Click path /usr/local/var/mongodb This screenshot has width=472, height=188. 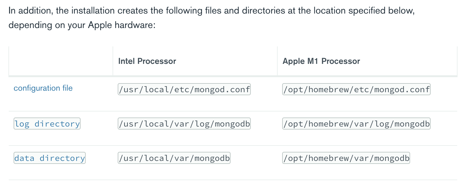pos(174,158)
